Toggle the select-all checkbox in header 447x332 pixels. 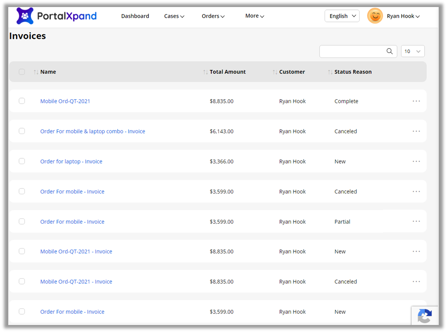point(22,72)
